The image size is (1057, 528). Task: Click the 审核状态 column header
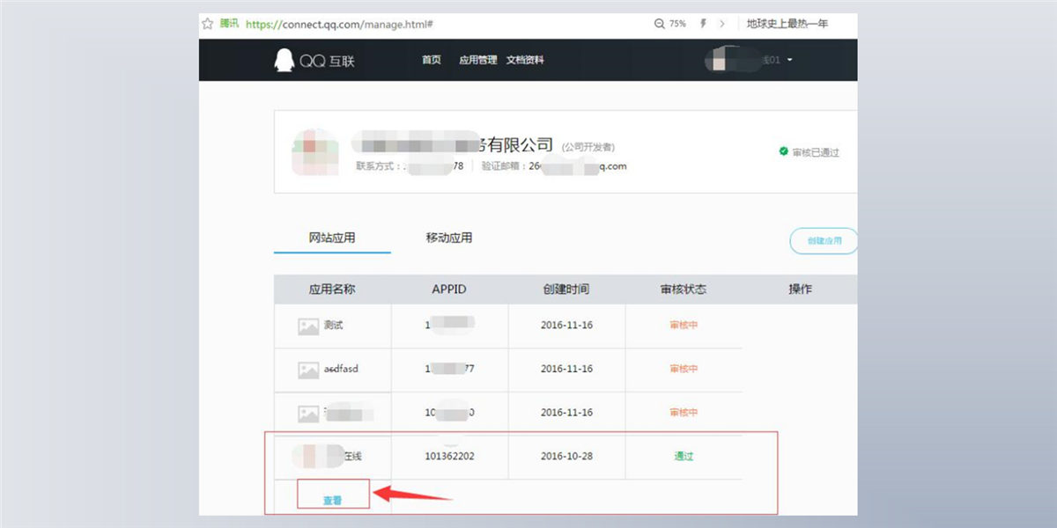click(684, 289)
